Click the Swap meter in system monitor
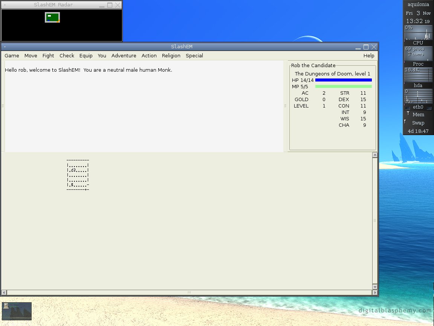The width and height of the screenshot is (434, 326). (418, 123)
